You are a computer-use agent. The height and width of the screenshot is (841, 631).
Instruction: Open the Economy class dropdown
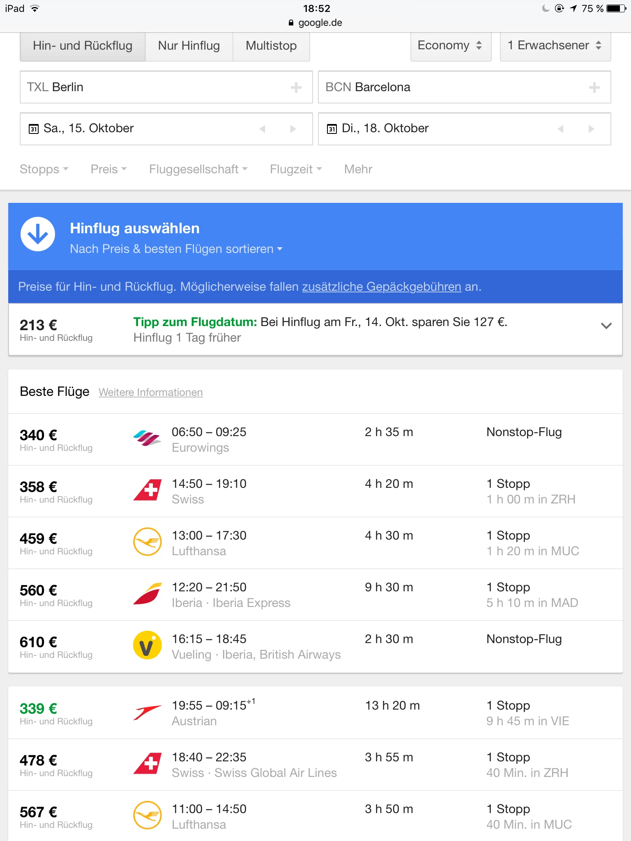tap(450, 46)
